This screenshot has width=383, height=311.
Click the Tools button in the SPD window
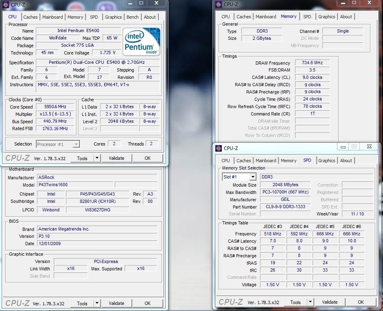295,302
